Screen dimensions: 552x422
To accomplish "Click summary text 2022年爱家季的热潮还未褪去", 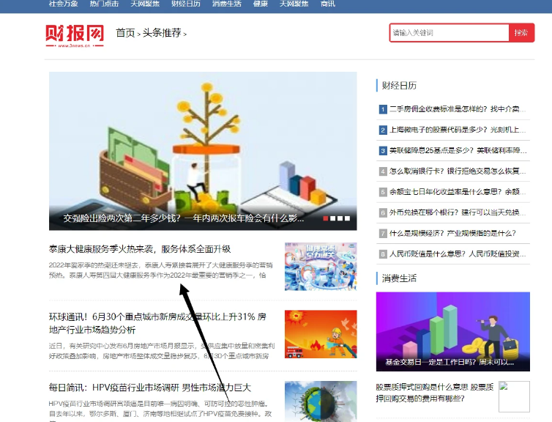I will (x=160, y=270).
